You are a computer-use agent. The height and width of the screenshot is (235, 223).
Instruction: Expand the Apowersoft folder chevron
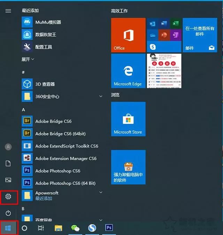point(101,193)
